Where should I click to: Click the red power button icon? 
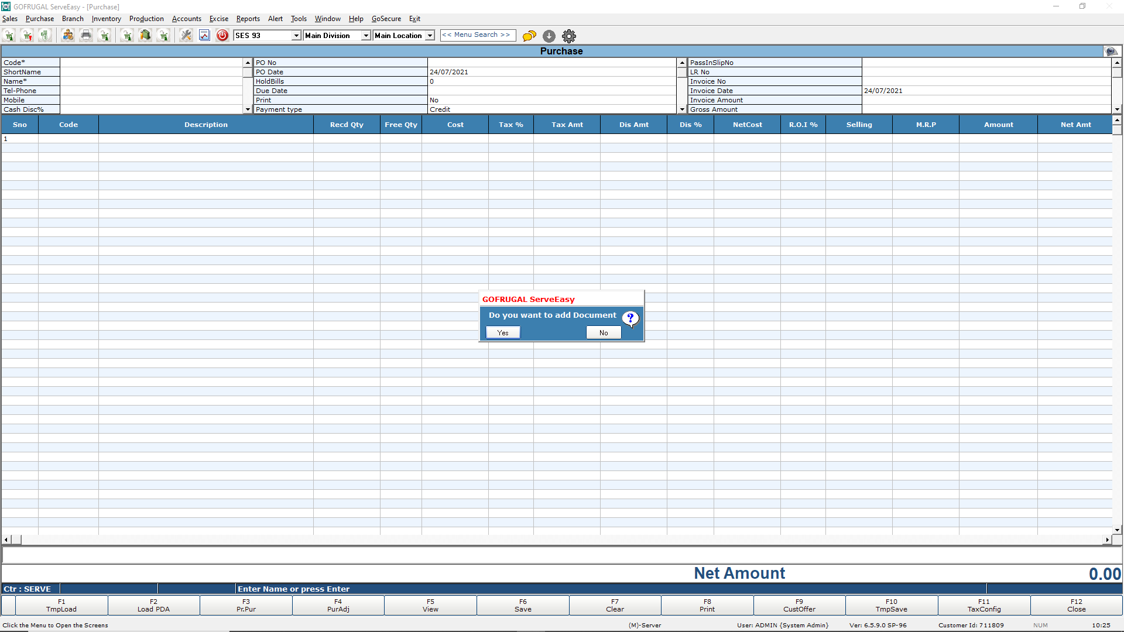pos(222,36)
